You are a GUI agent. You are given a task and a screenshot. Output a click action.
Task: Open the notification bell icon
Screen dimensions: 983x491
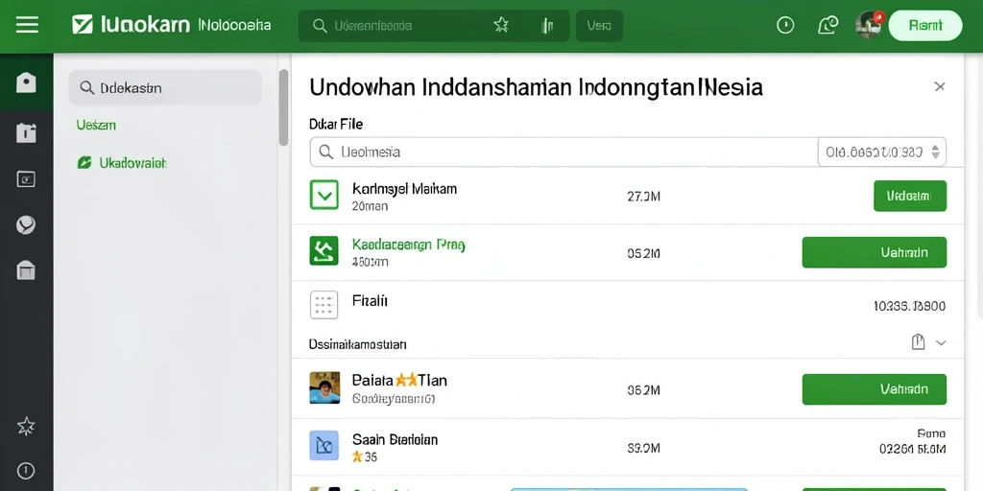pos(827,25)
